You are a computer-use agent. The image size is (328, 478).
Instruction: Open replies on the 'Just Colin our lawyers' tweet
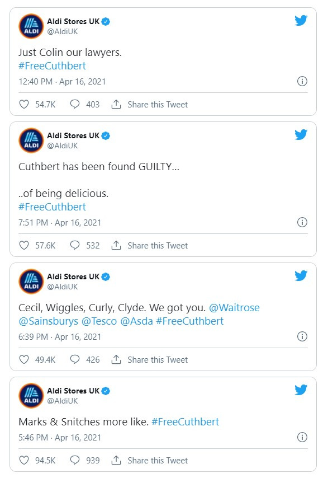click(75, 104)
